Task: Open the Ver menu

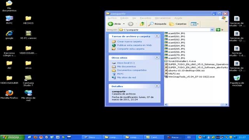Action: click(134, 18)
